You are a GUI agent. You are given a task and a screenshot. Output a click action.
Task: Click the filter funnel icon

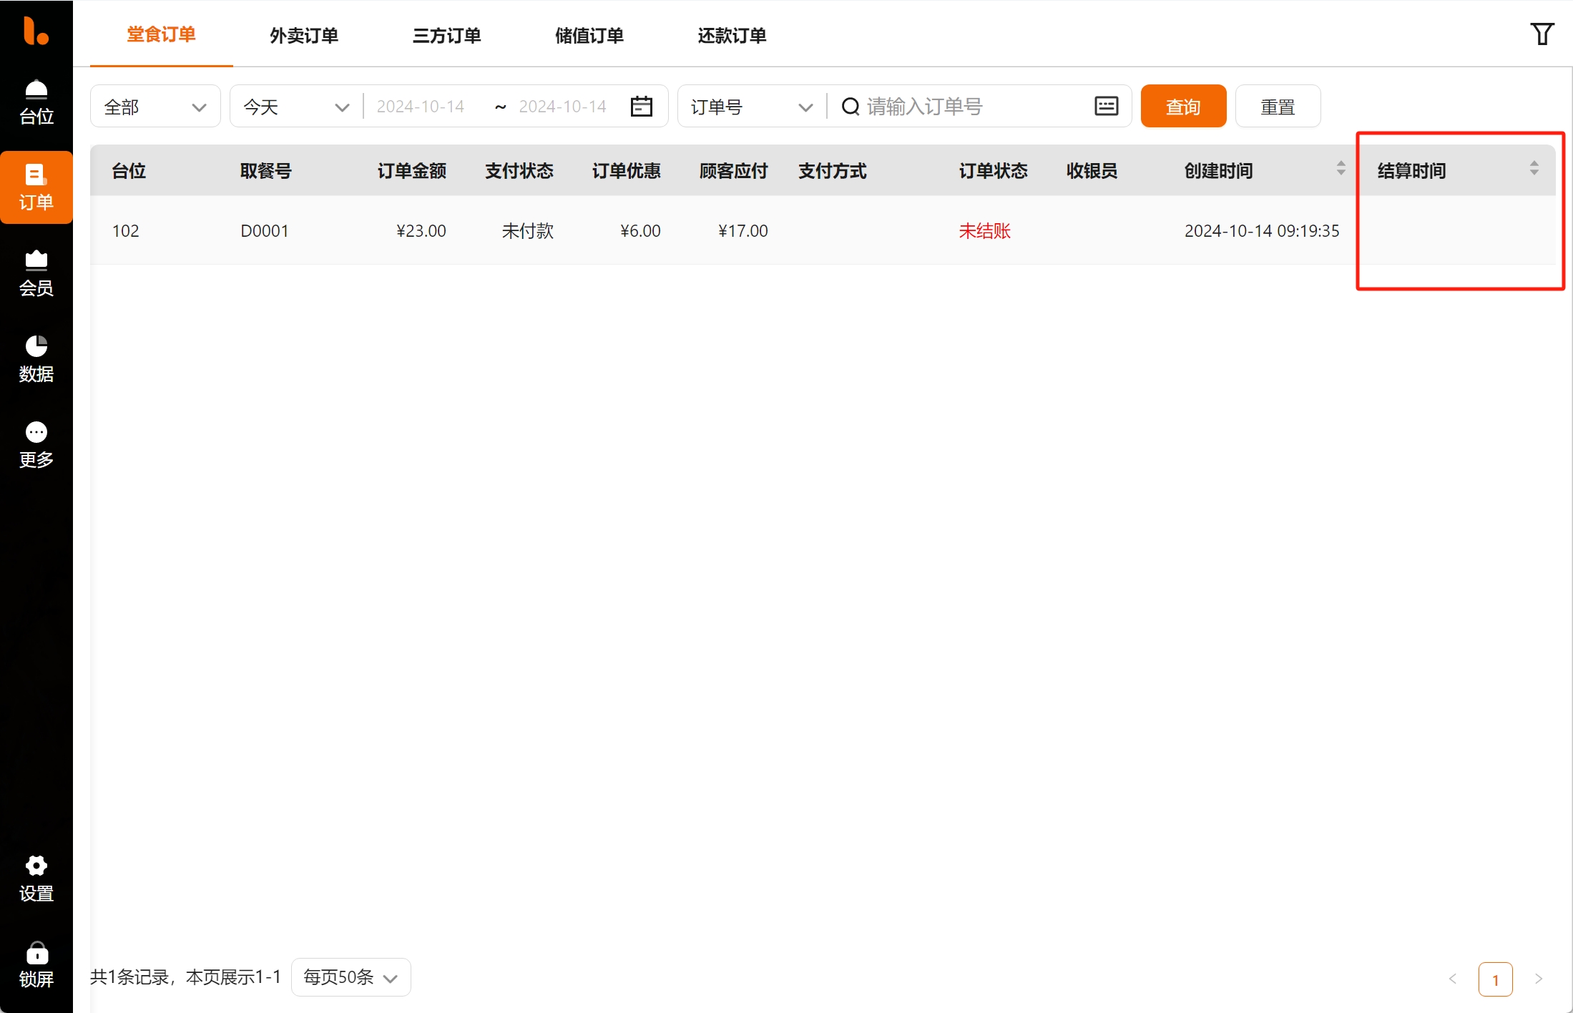(1542, 34)
